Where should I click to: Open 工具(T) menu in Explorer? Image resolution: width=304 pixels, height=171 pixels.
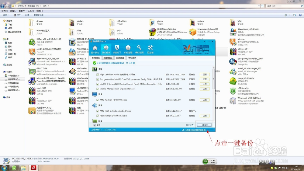click(x=31, y=11)
